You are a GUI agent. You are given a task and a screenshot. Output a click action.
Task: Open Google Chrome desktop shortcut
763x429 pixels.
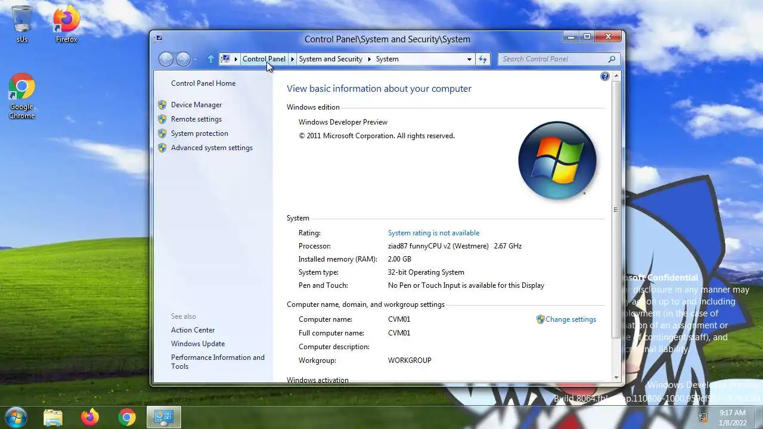[x=21, y=97]
